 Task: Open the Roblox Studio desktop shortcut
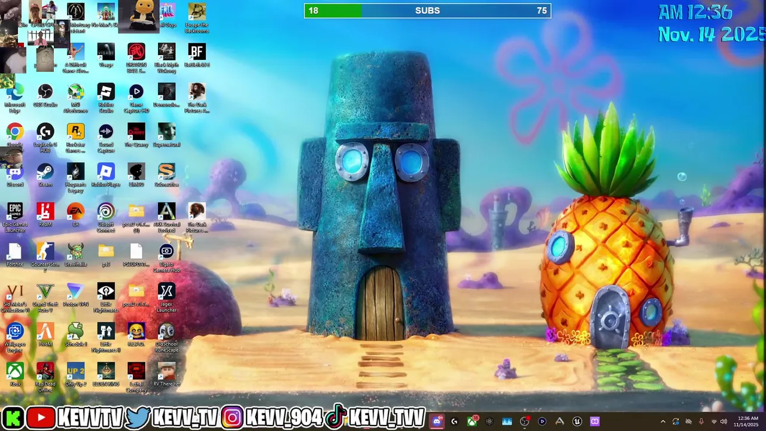tap(106, 99)
